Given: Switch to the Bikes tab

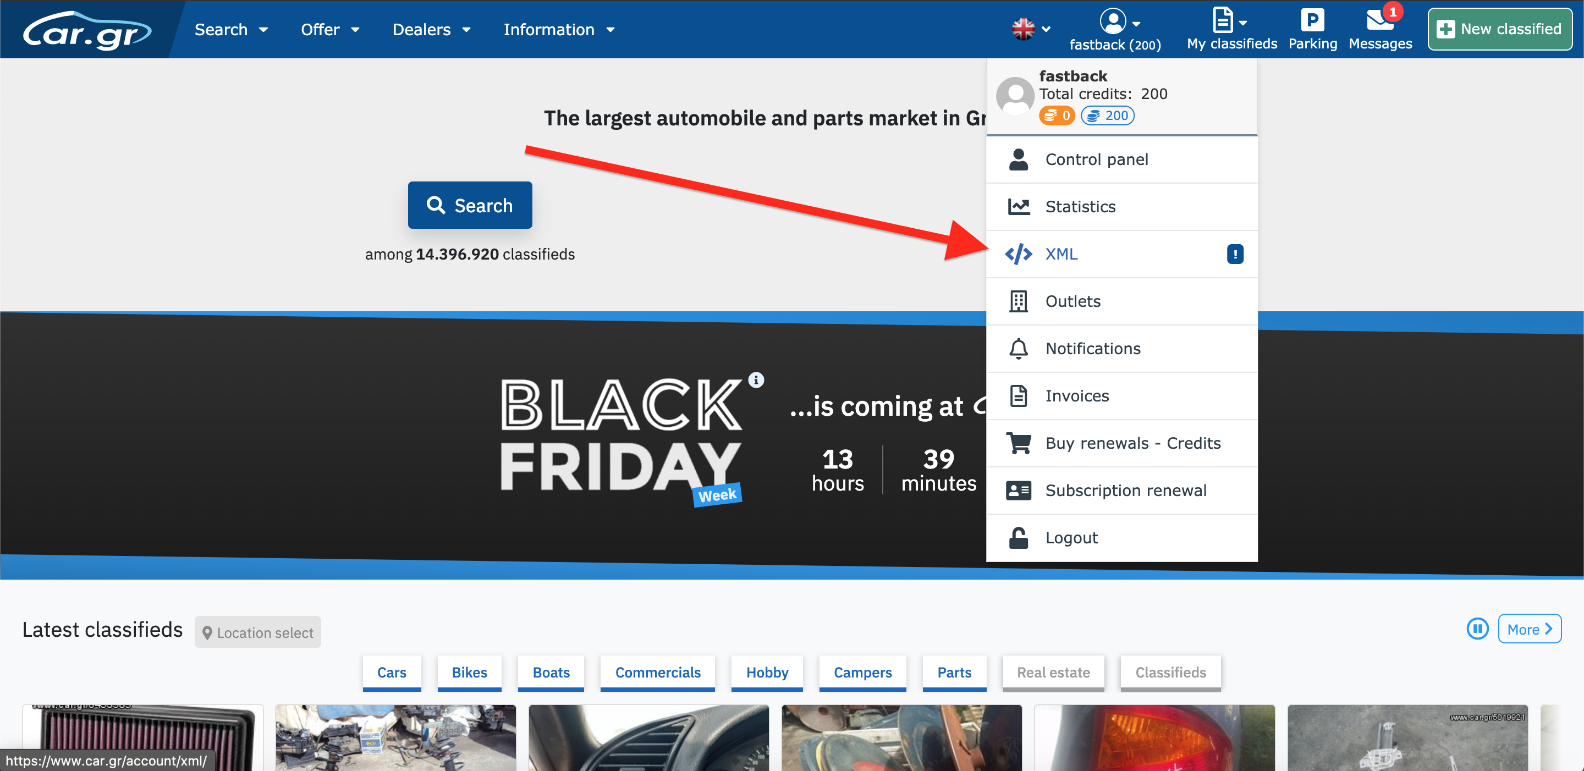Looking at the screenshot, I should pyautogui.click(x=469, y=673).
